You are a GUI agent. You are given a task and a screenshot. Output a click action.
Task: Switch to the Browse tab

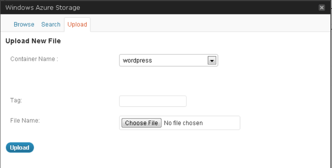point(24,24)
